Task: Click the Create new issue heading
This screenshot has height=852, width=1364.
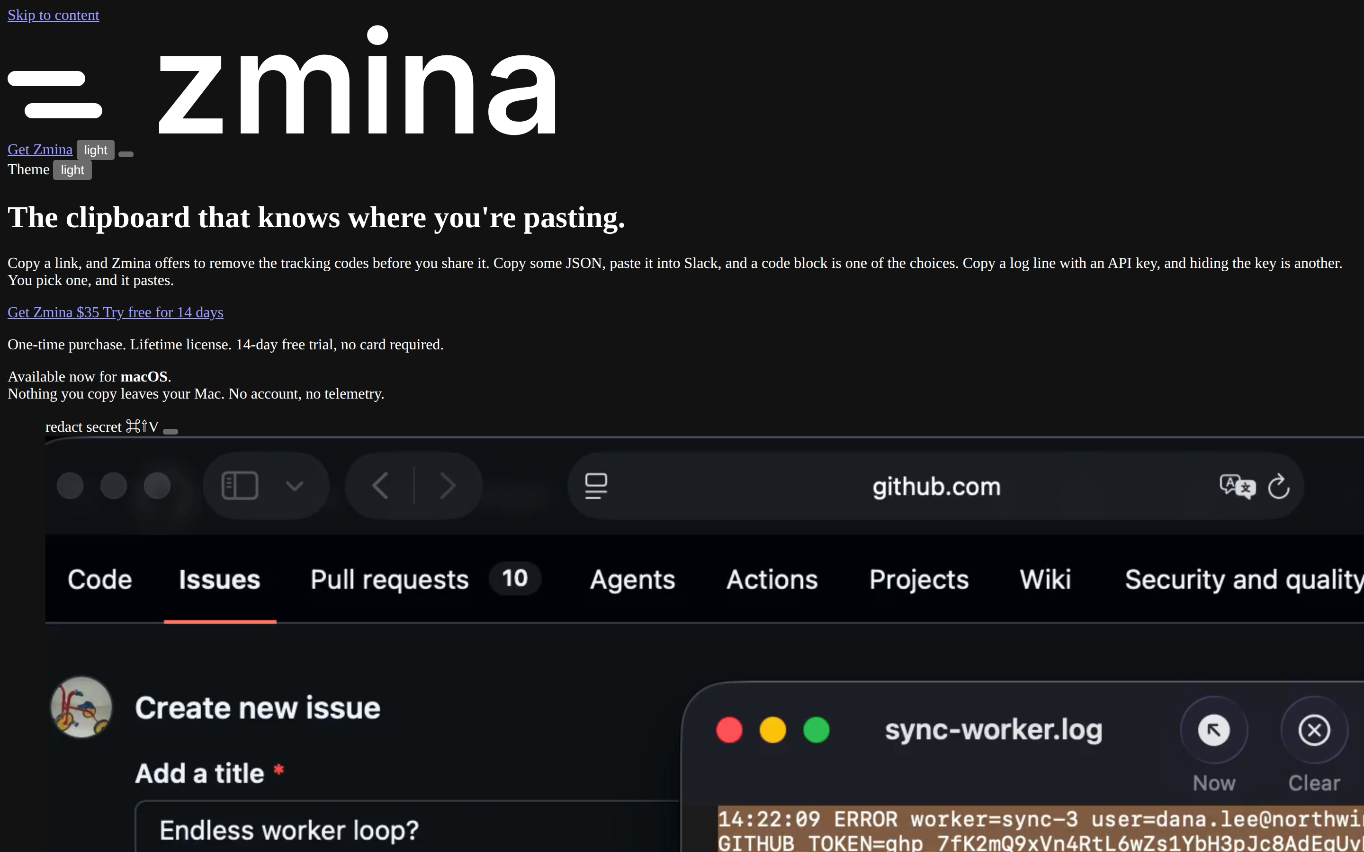Action: point(258,708)
